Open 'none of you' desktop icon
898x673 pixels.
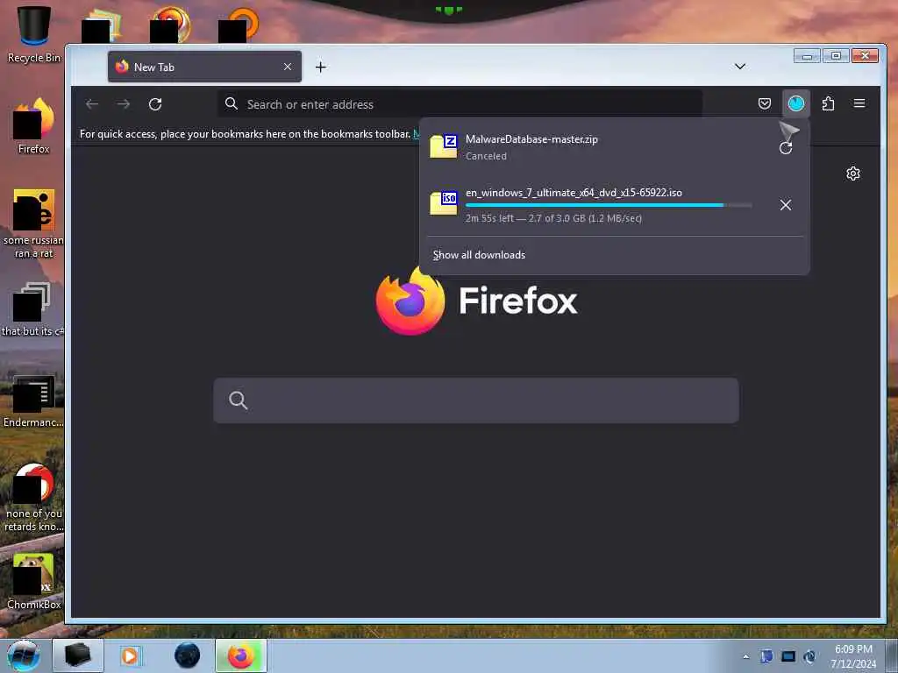34,497
